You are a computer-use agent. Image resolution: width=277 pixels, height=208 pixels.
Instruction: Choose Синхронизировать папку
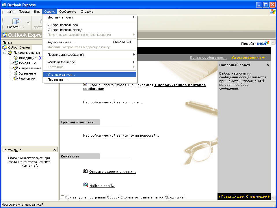(90, 30)
